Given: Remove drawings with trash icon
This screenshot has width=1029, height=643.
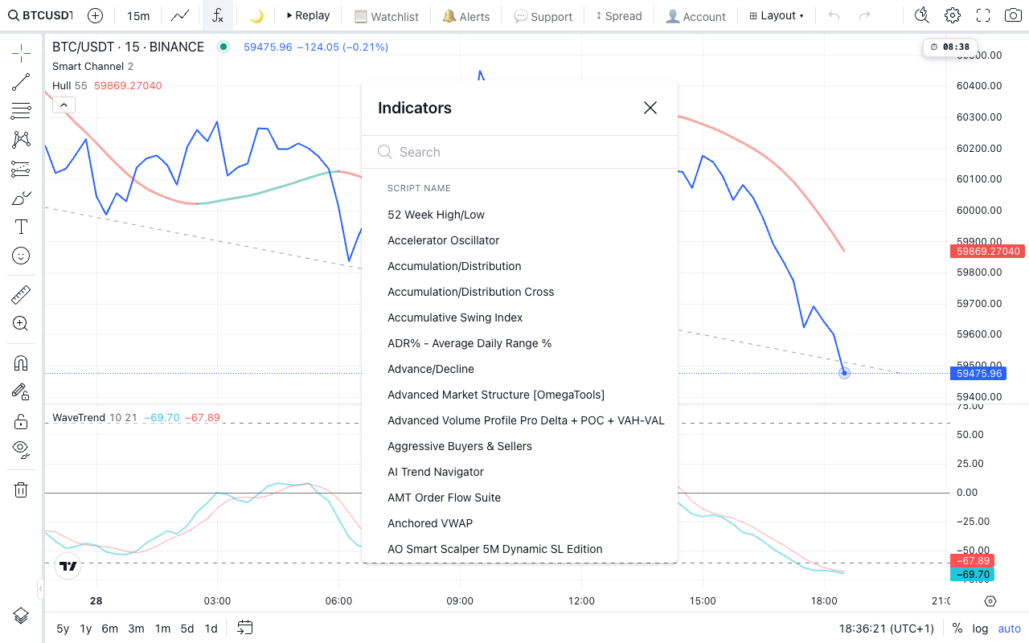Looking at the screenshot, I should 21,489.
